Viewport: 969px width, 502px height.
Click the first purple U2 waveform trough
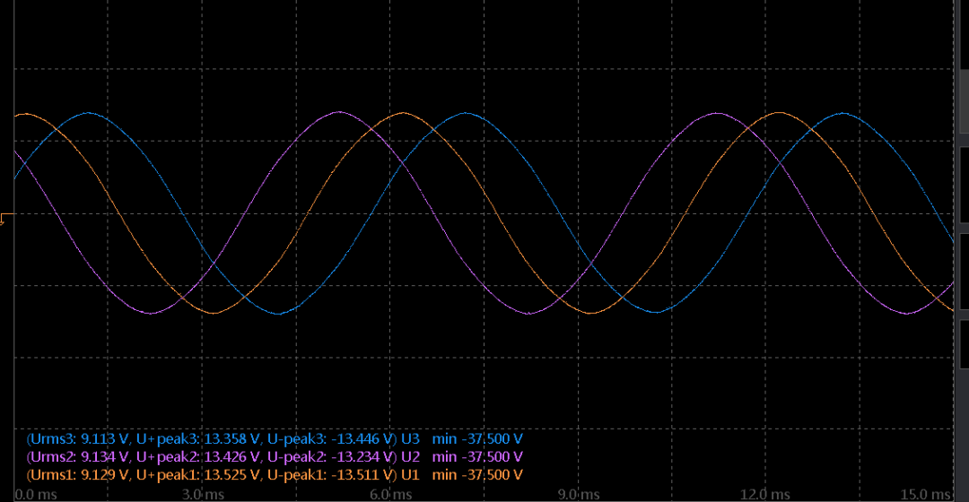coord(152,313)
